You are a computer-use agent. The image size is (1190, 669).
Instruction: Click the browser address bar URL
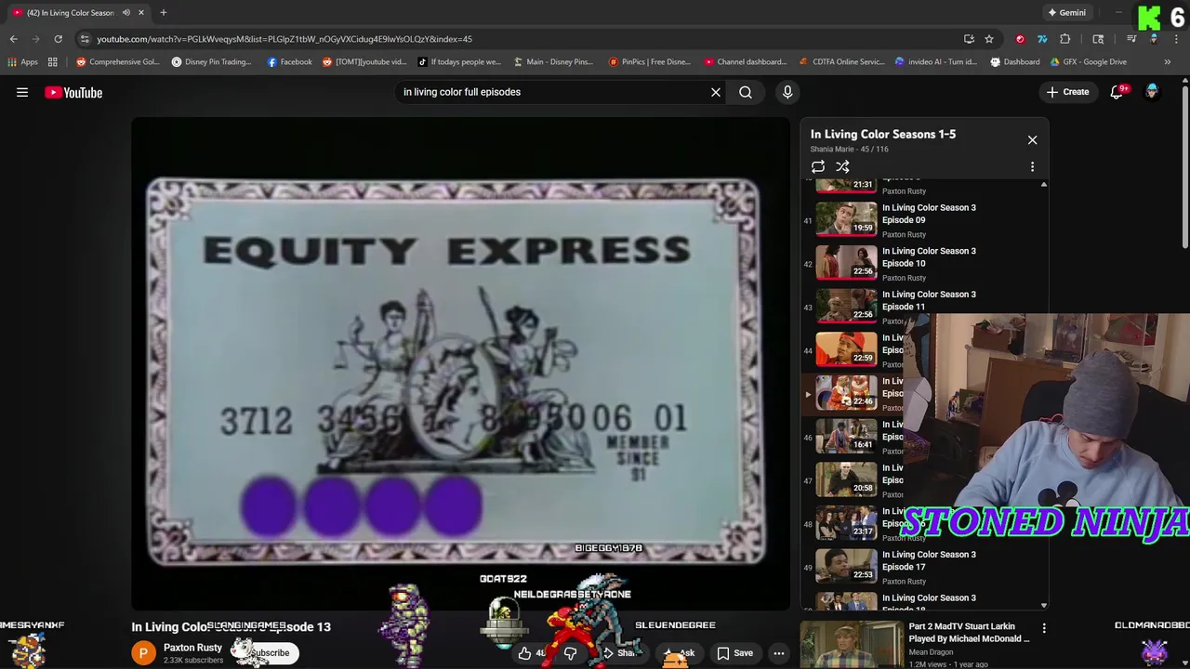284,39
